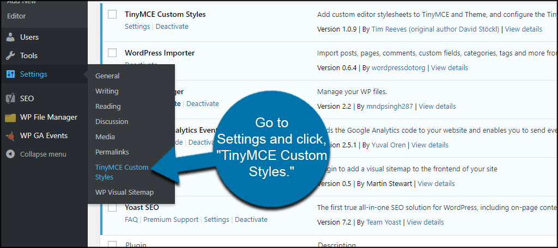Image resolution: width=558 pixels, height=248 pixels.
Task: Open the WP GA Events menu label
Action: pos(44,135)
